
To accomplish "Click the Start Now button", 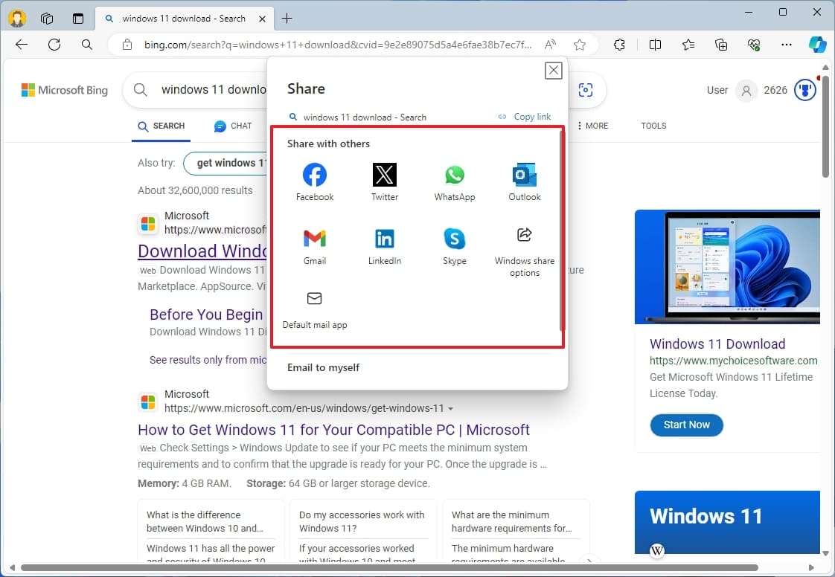I will pyautogui.click(x=685, y=425).
